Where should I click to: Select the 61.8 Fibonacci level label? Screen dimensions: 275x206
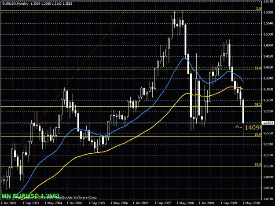tap(258, 164)
